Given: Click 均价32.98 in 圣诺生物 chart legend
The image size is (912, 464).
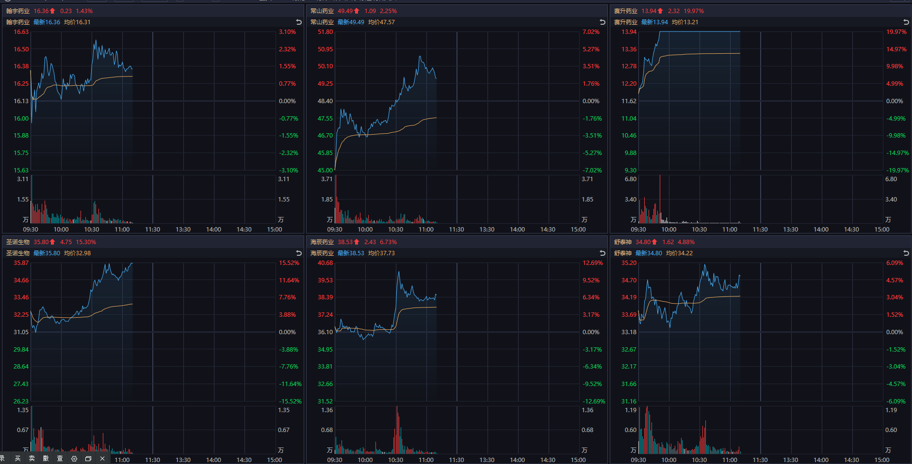Looking at the screenshot, I should (77, 253).
